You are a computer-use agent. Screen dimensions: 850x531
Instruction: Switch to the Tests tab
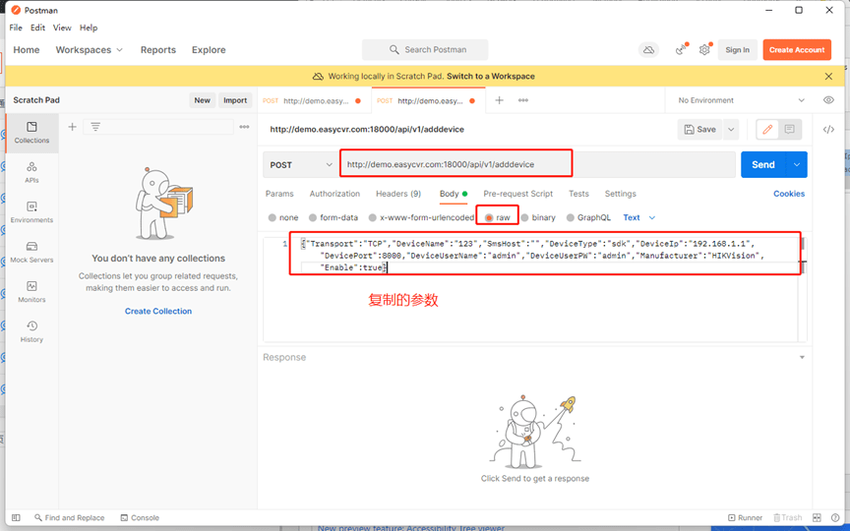click(x=578, y=194)
